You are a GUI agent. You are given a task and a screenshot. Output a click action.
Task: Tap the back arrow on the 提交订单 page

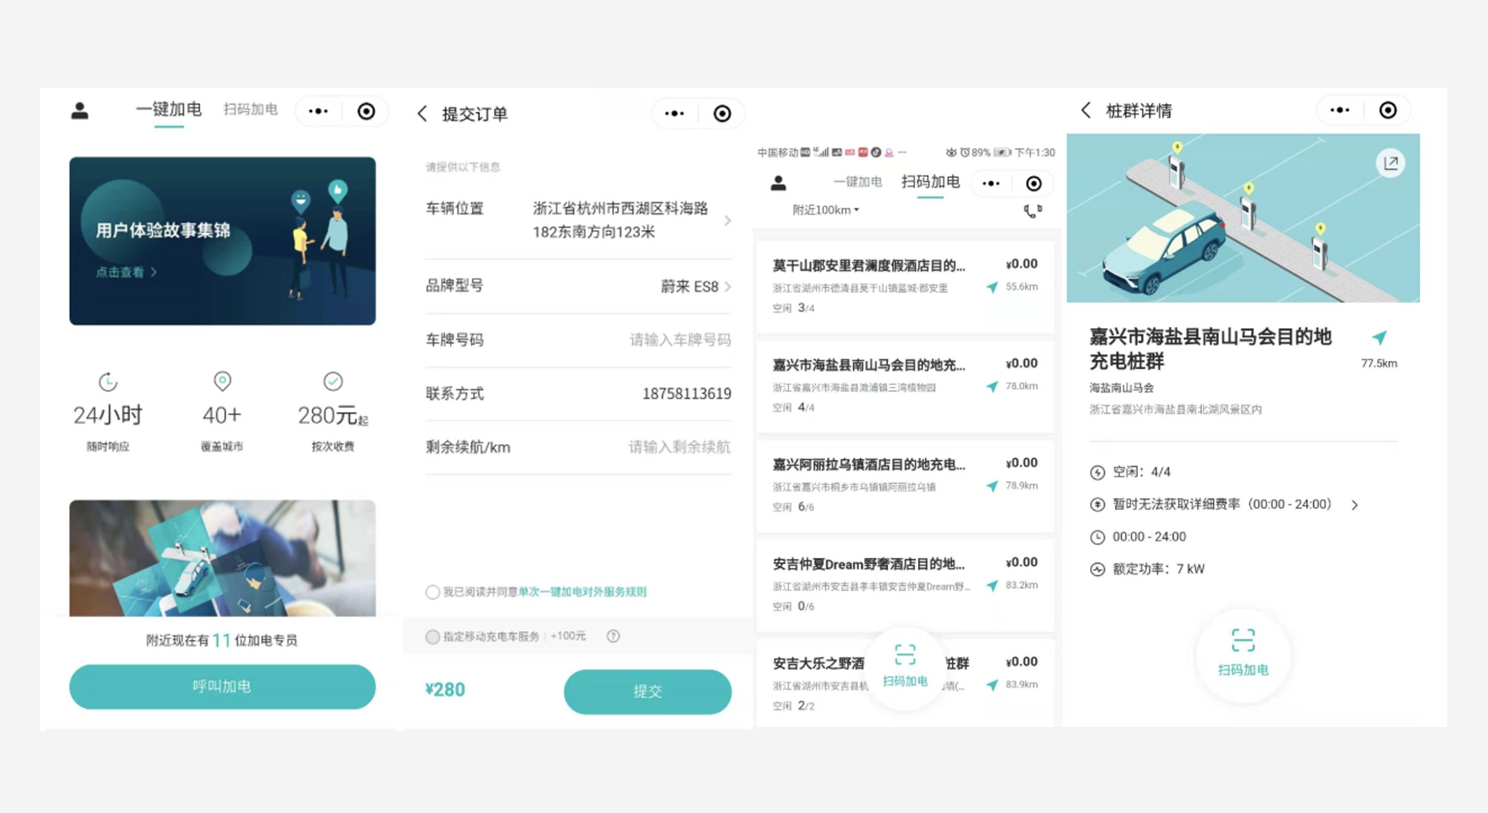(422, 114)
